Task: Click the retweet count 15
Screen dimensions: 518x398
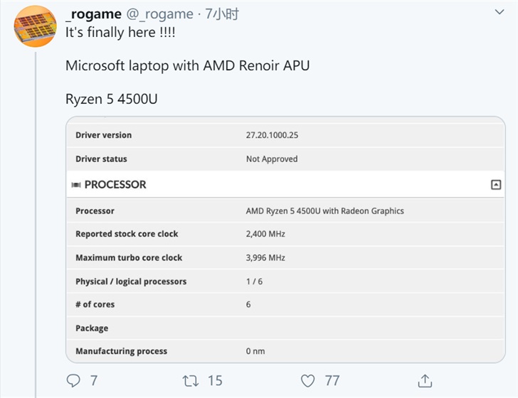Action: pos(215,380)
